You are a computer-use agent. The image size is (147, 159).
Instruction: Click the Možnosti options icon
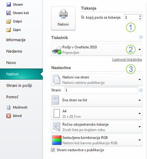pyautogui.click(x=8, y=107)
